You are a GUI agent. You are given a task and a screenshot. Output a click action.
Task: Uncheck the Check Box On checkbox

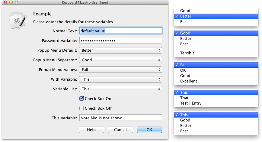click(x=81, y=98)
